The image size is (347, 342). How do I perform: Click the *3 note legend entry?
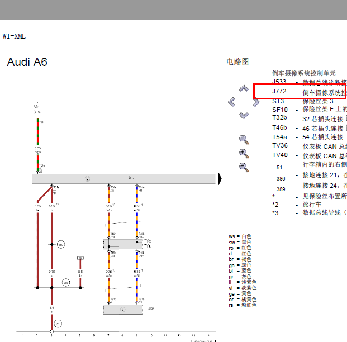point(310,213)
